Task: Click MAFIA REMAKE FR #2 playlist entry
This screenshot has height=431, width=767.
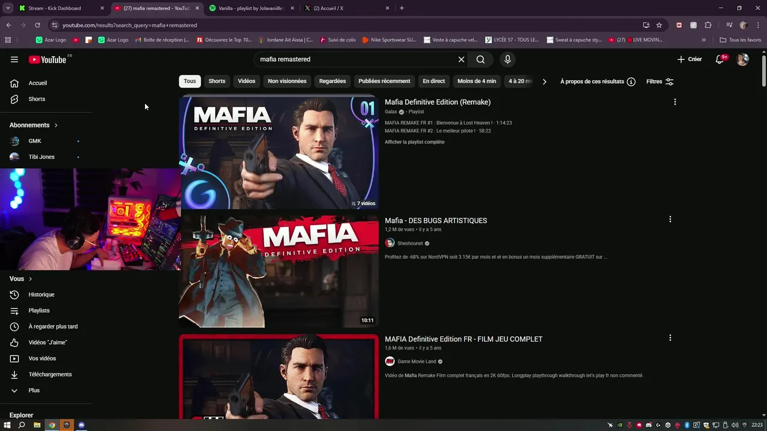Action: (437, 130)
